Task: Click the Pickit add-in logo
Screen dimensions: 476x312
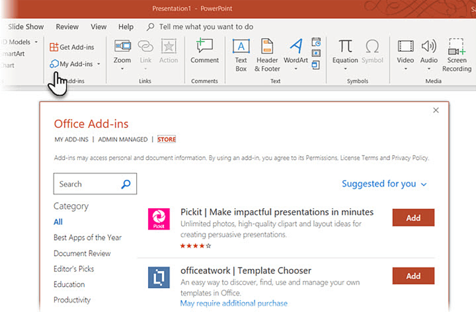Action: point(159,219)
